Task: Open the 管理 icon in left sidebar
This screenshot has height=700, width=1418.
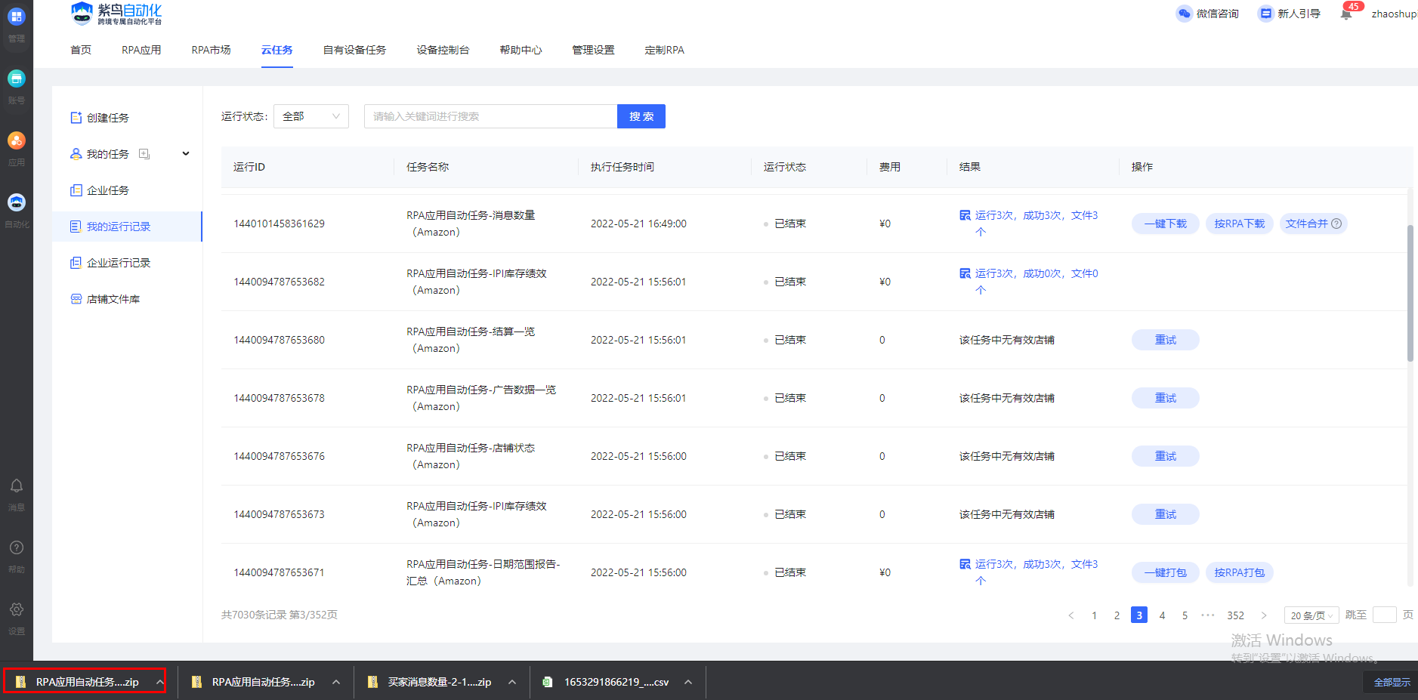Action: click(x=16, y=17)
